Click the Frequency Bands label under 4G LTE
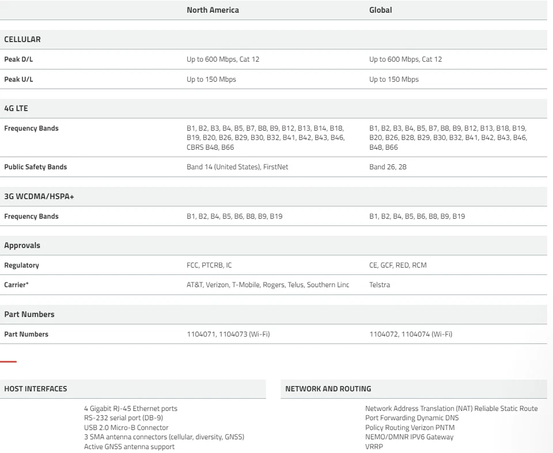The width and height of the screenshot is (553, 453). click(x=31, y=128)
